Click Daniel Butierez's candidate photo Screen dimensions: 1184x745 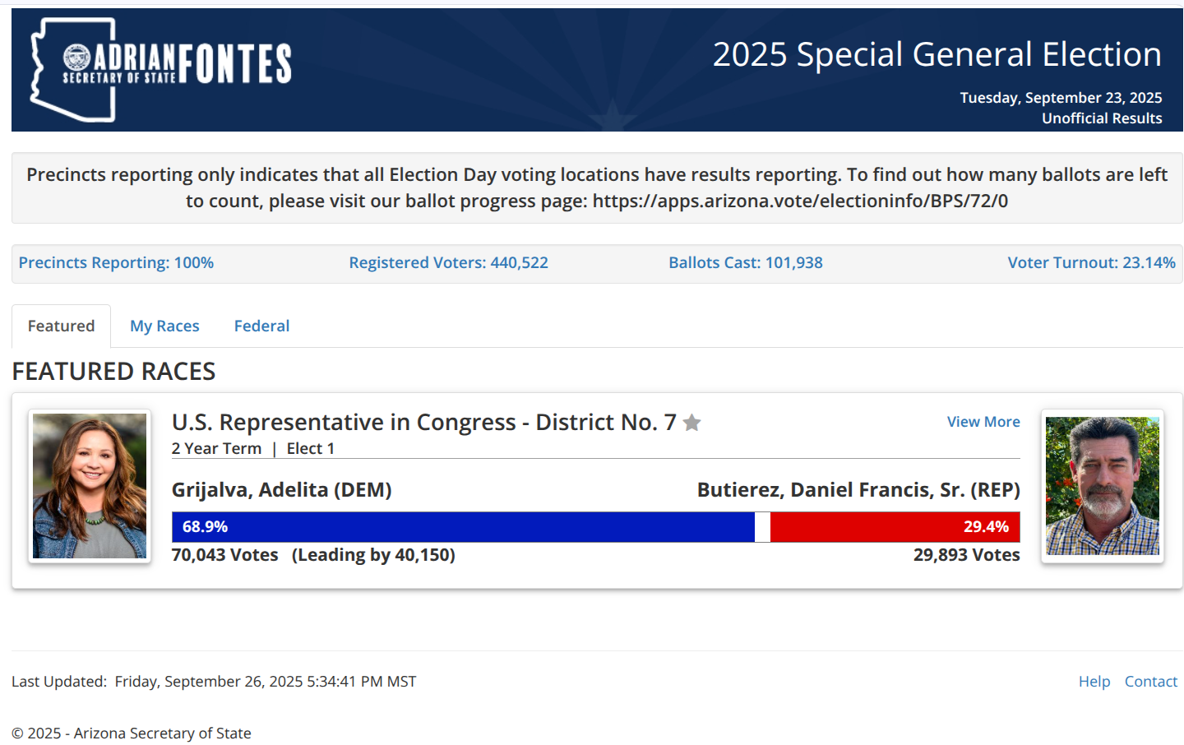click(x=1102, y=486)
